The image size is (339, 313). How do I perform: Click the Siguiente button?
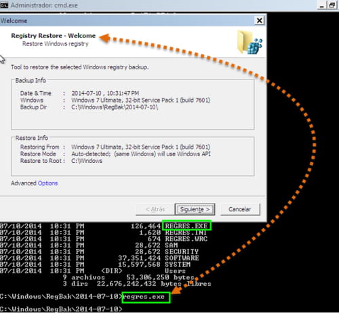(x=195, y=209)
